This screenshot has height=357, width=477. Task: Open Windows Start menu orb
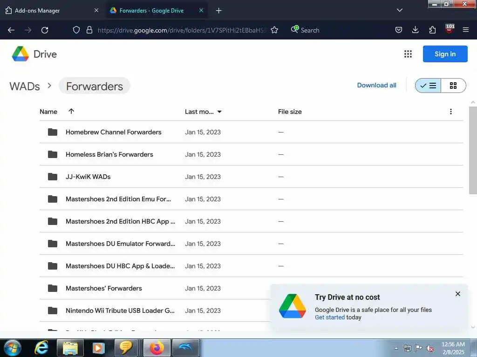pos(13,348)
